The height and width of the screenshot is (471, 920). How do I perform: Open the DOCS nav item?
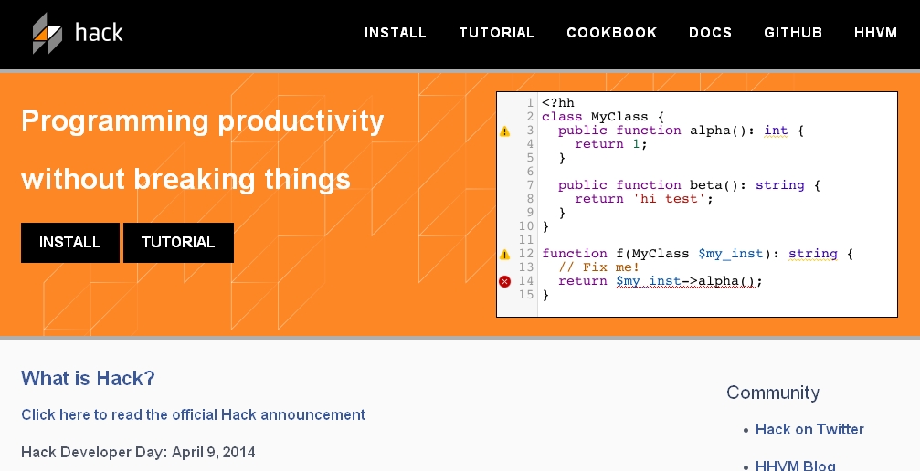[710, 33]
